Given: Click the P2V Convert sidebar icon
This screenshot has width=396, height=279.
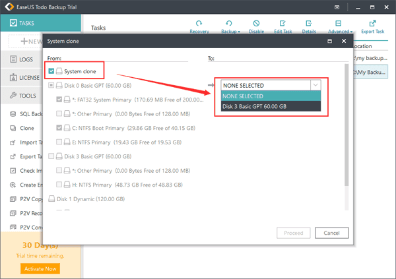Looking at the screenshot, I should coord(13,227).
